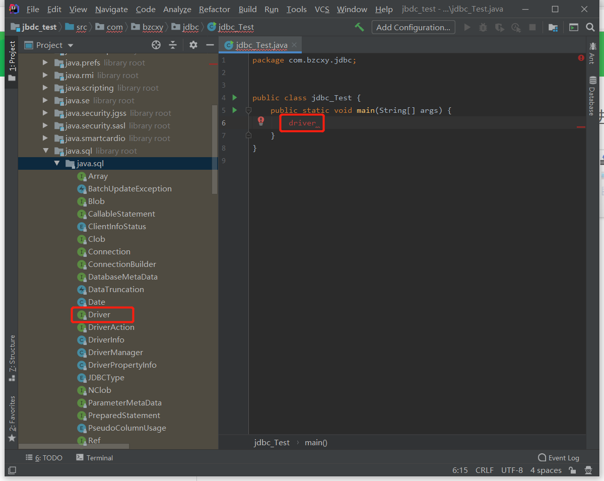Screen dimensions: 604x481
Task: Click the Build project hammer icon
Action: click(359, 27)
